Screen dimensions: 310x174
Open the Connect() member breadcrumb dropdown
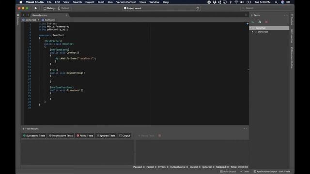48,20
